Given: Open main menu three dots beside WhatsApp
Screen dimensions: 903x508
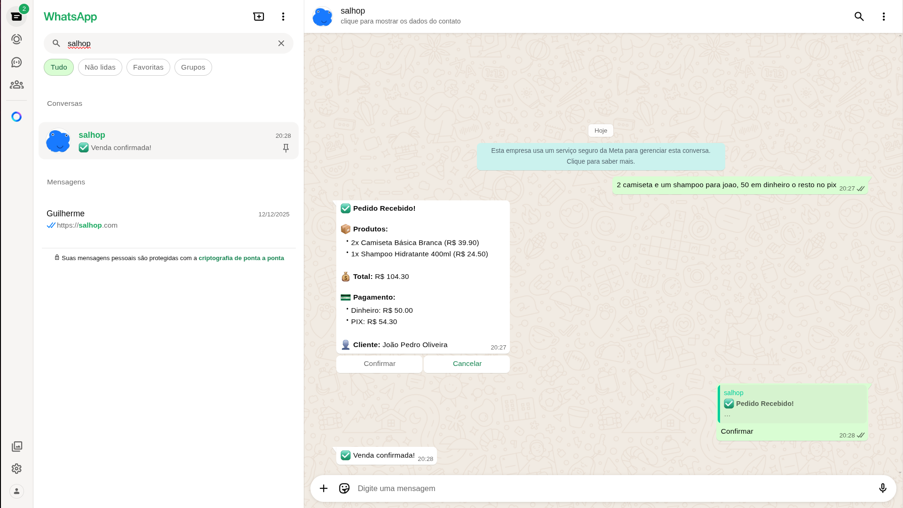Looking at the screenshot, I should pos(283,17).
